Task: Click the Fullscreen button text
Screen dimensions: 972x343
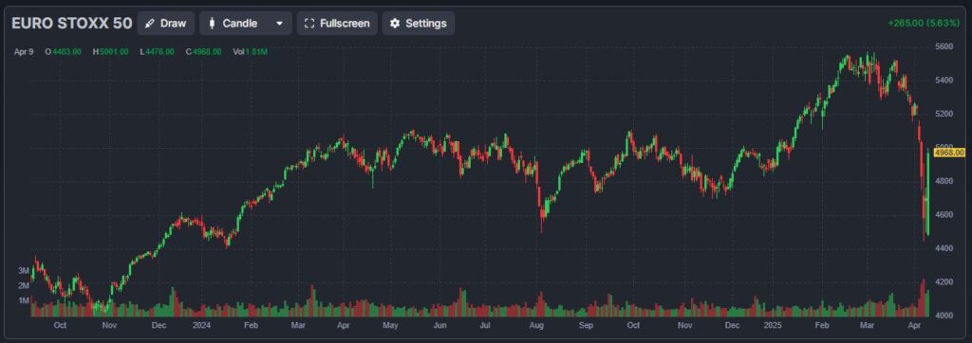Action: coord(345,24)
